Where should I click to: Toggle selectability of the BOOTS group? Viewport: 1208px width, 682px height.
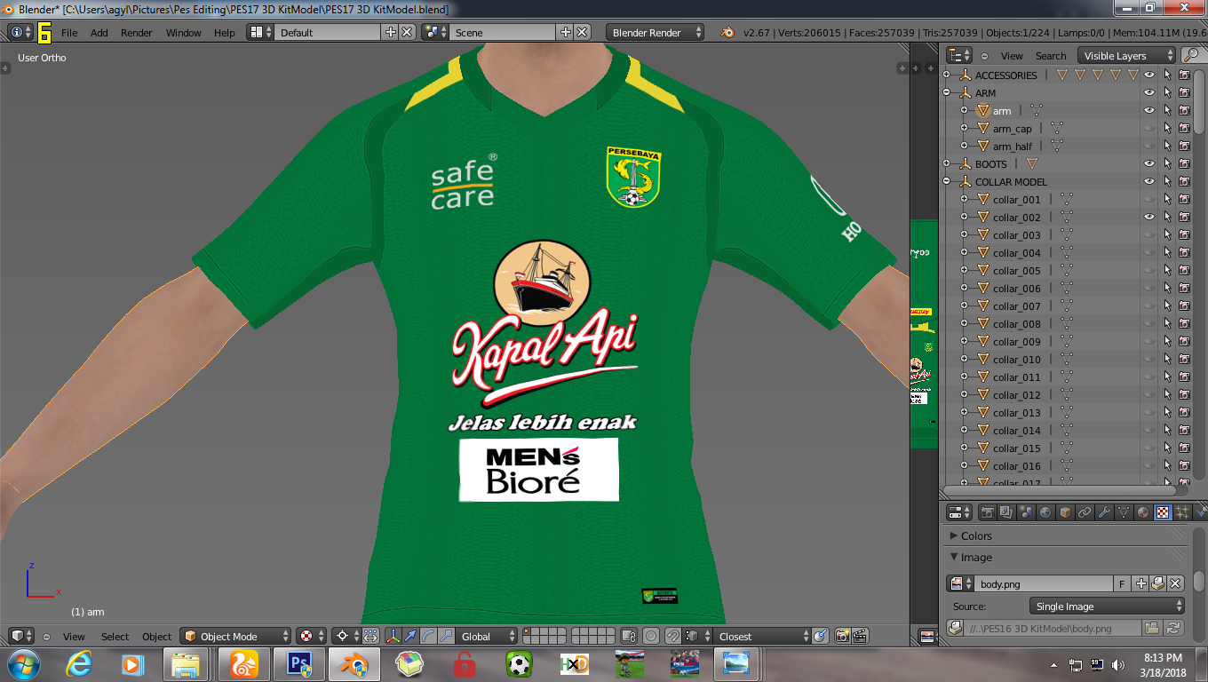[x=1167, y=164]
